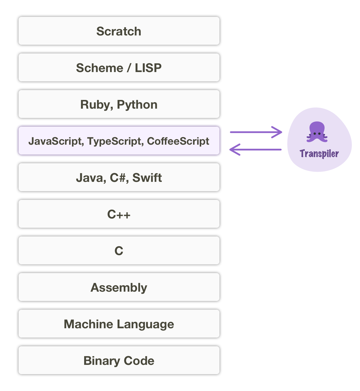Click the Transpiler label text
Image resolution: width=360 pixels, height=391 pixels.
point(319,154)
